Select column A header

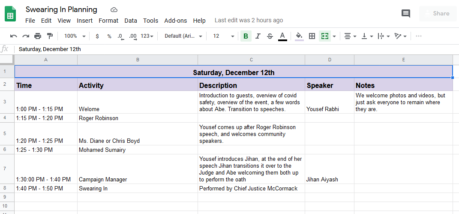(46, 60)
